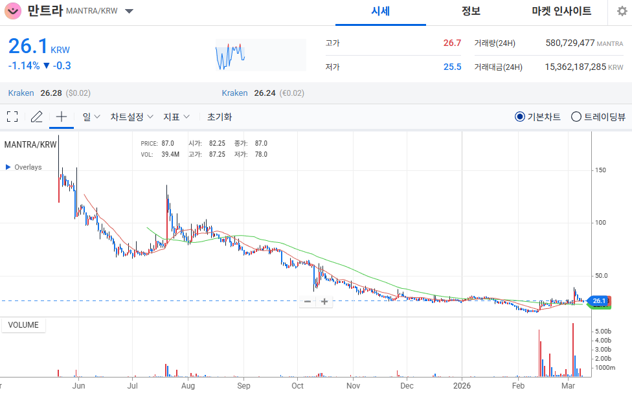This screenshot has width=632, height=395.
Task: Zoom in the chart with plus button
Action: pyautogui.click(x=324, y=302)
